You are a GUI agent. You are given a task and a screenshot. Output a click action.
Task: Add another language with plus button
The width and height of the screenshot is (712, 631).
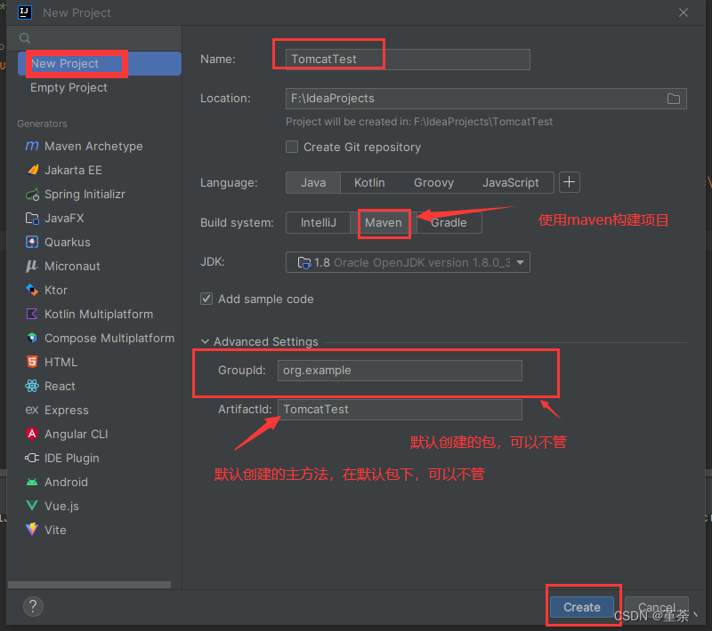569,182
